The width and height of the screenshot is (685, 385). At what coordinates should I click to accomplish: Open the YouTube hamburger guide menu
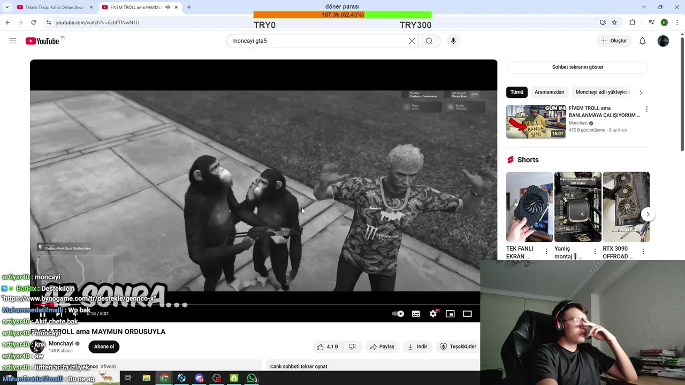(x=13, y=41)
